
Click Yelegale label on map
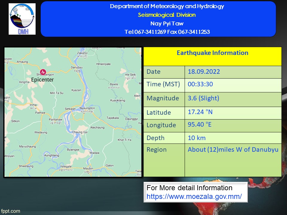(66, 167)
